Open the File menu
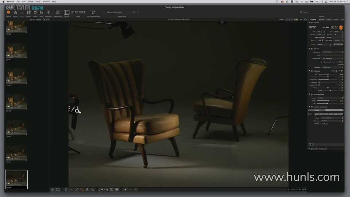The height and width of the screenshot is (197, 350). point(18,1)
